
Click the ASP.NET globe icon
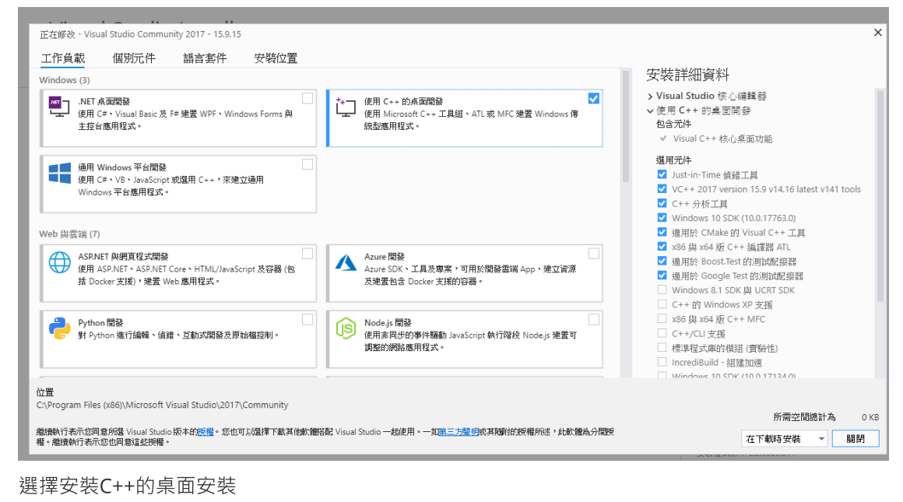pos(59,262)
